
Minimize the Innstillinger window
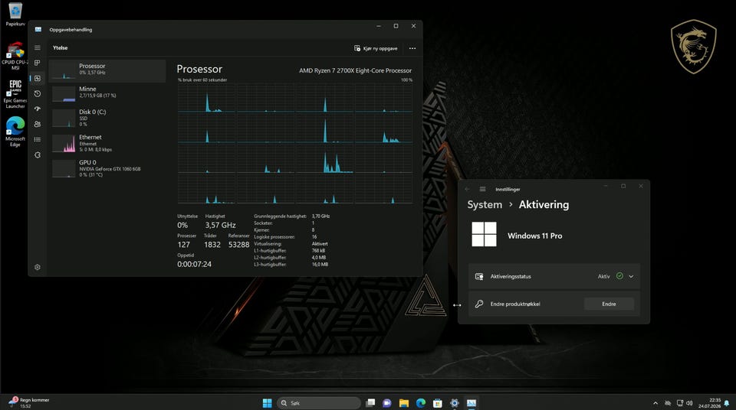click(606, 186)
